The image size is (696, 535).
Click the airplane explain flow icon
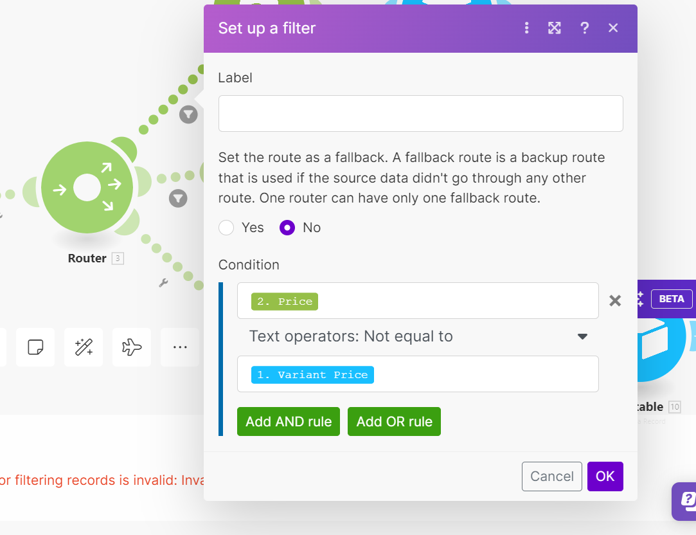(x=132, y=347)
